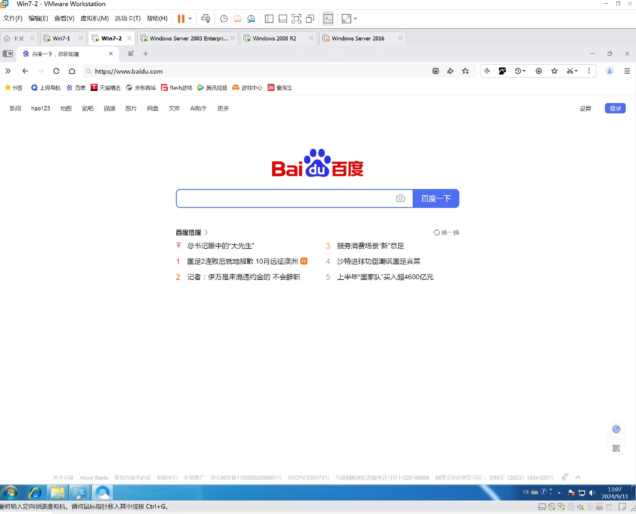Open the scissors screenshot tool dropdown
636x514 pixels.
pyautogui.click(x=572, y=71)
